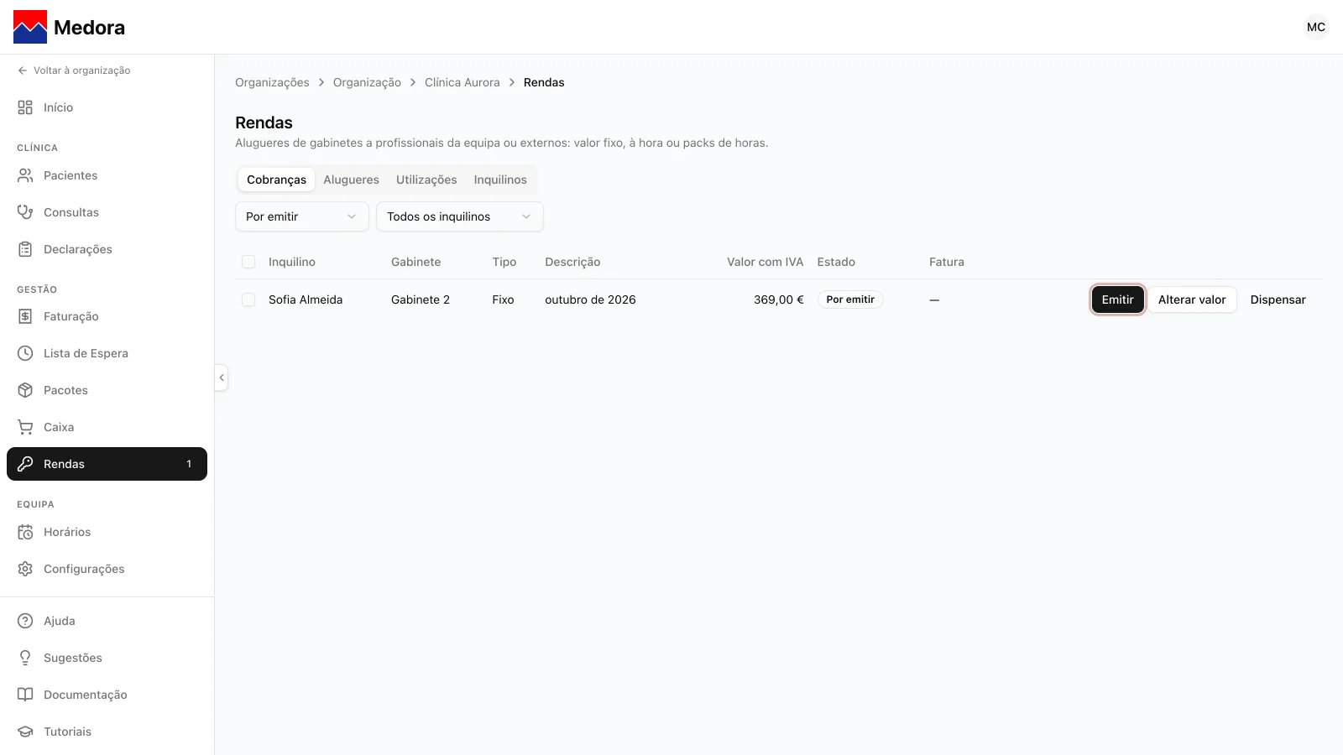Viewport: 1343px width, 755px height.
Task: Click the Rendas key icon
Action: 25,464
